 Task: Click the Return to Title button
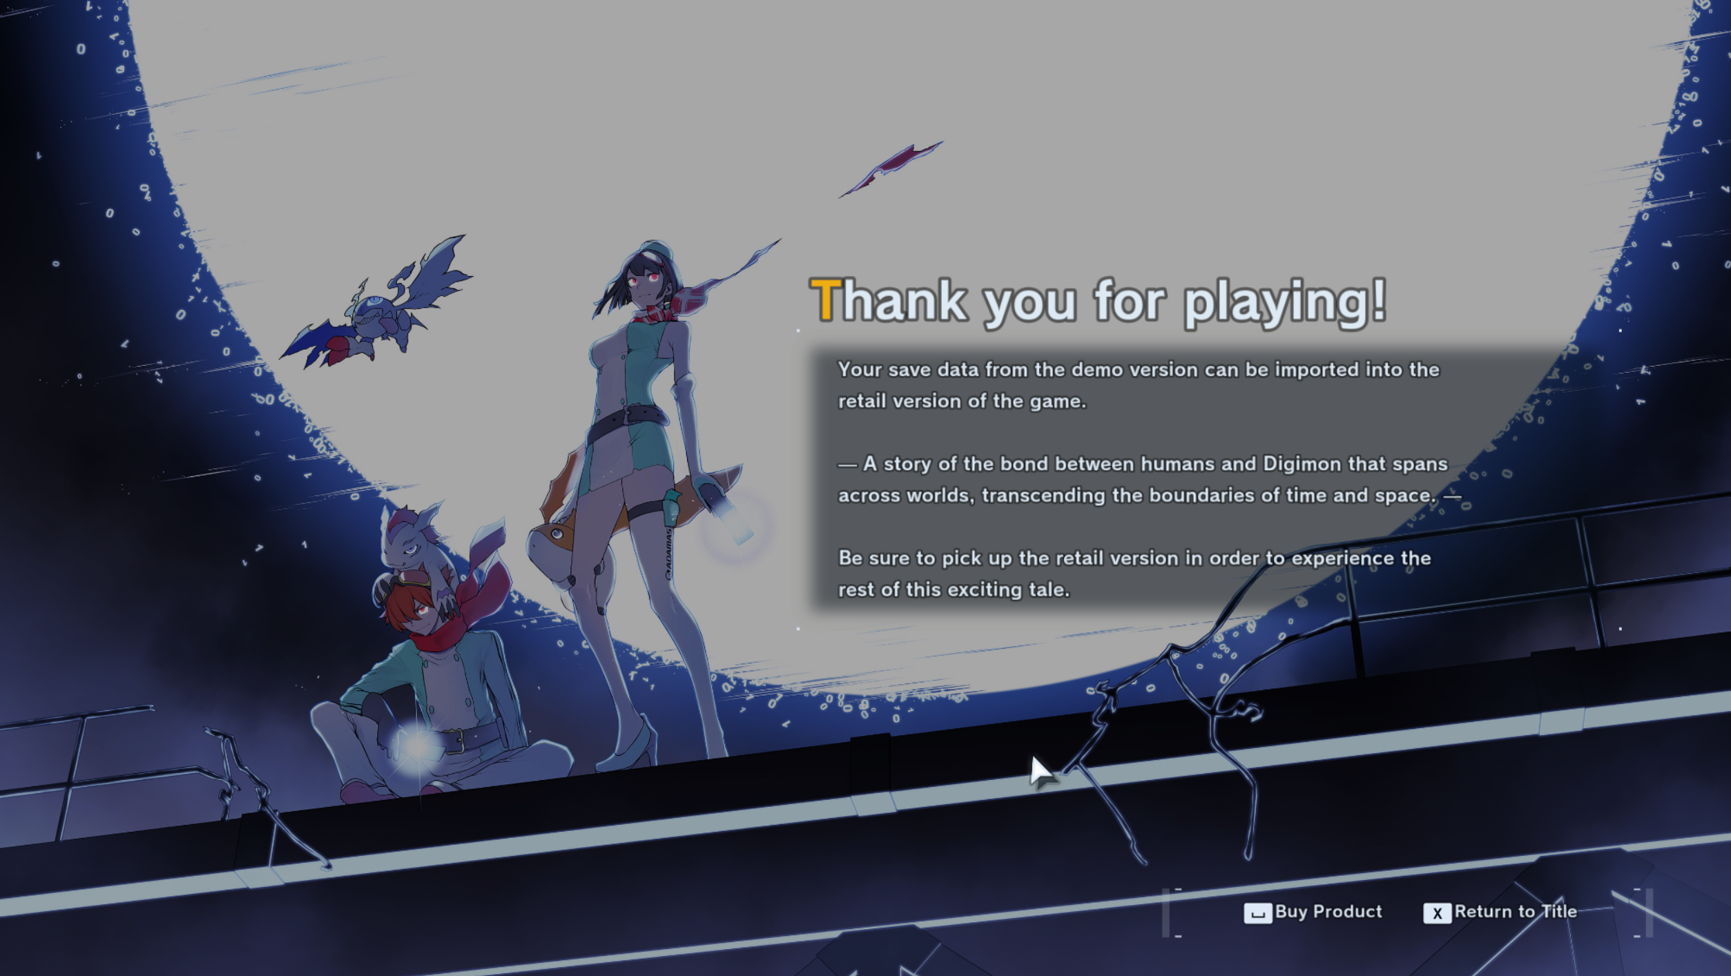pyautogui.click(x=1500, y=912)
